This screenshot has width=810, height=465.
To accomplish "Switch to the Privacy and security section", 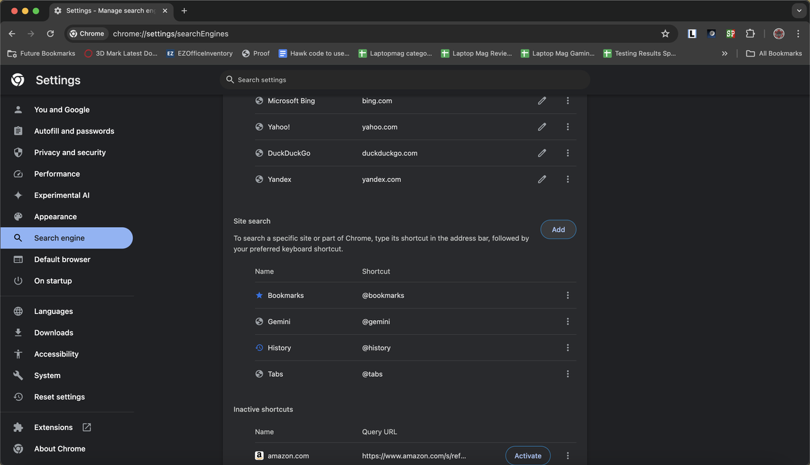I will [70, 152].
